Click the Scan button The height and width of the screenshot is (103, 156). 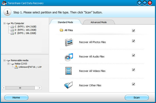[x=137, y=97]
